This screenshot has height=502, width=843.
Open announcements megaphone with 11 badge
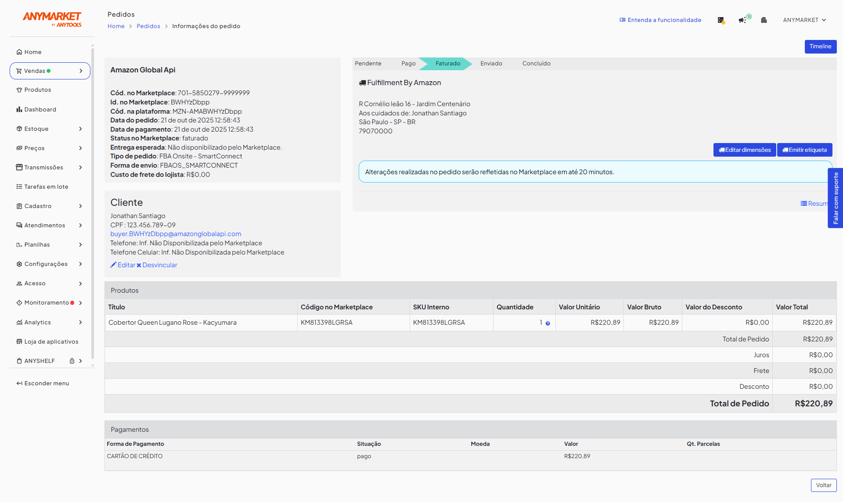[742, 20]
